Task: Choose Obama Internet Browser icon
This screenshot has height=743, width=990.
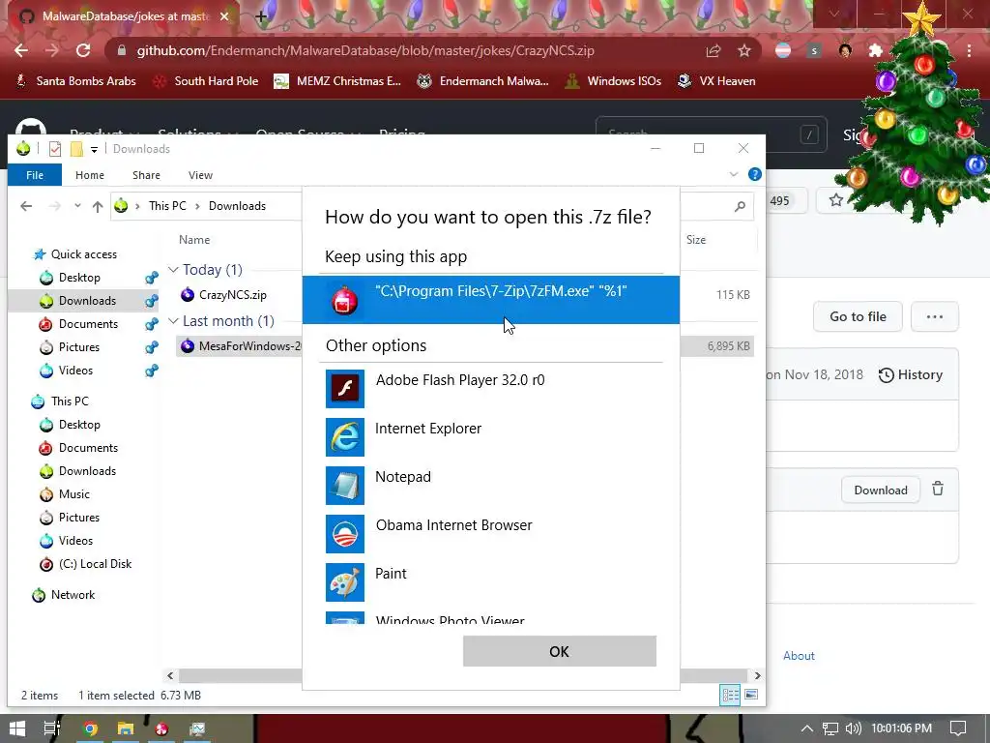Action: pos(345,534)
